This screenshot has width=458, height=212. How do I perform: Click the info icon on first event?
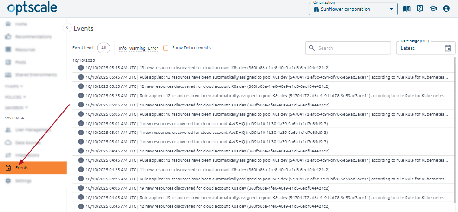click(81, 67)
